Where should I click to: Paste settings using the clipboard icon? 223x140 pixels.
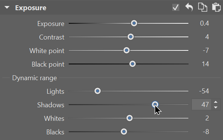[216, 7]
